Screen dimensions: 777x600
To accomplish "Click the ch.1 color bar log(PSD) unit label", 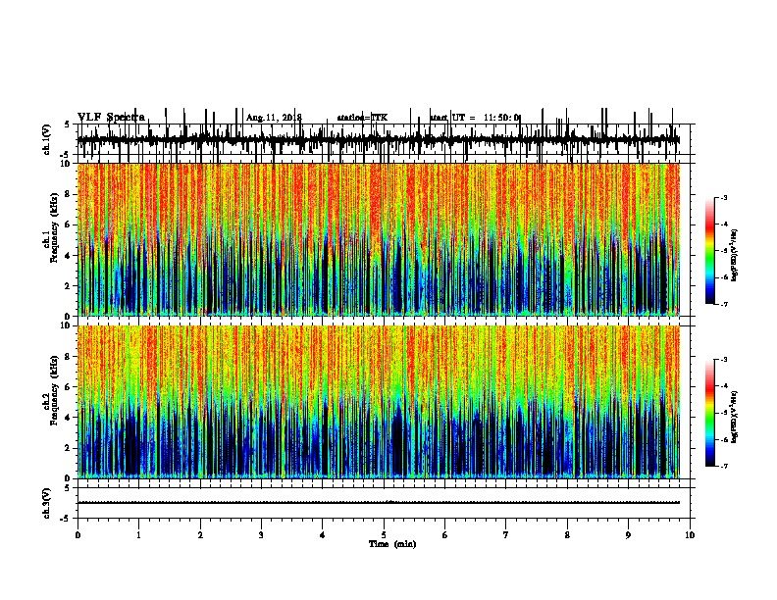I will [x=735, y=256].
